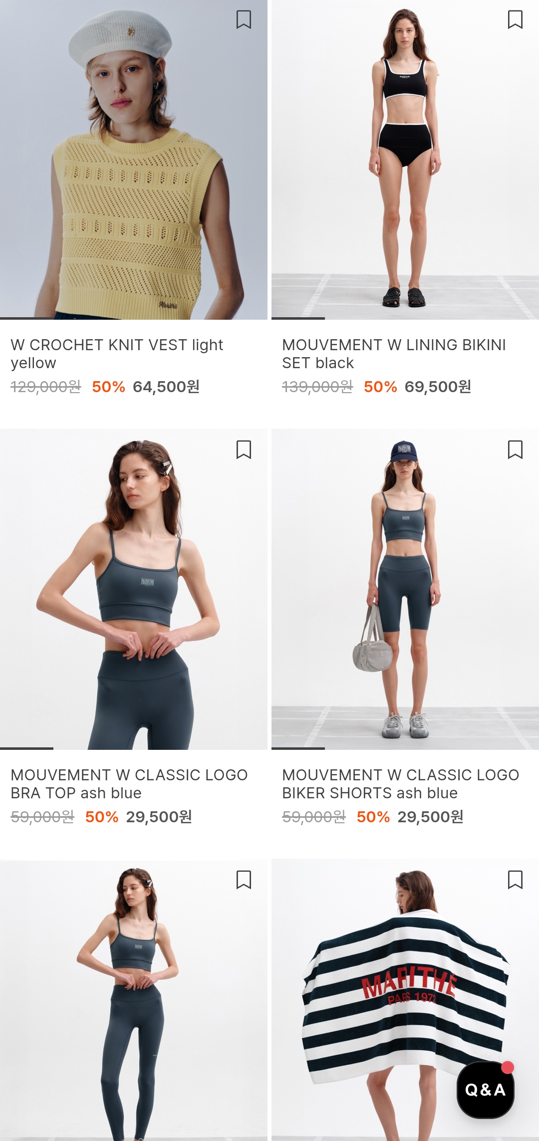This screenshot has height=1141, width=539.
Task: Bookmark the W Crochet Knit Vest light yellow
Action: [244, 20]
